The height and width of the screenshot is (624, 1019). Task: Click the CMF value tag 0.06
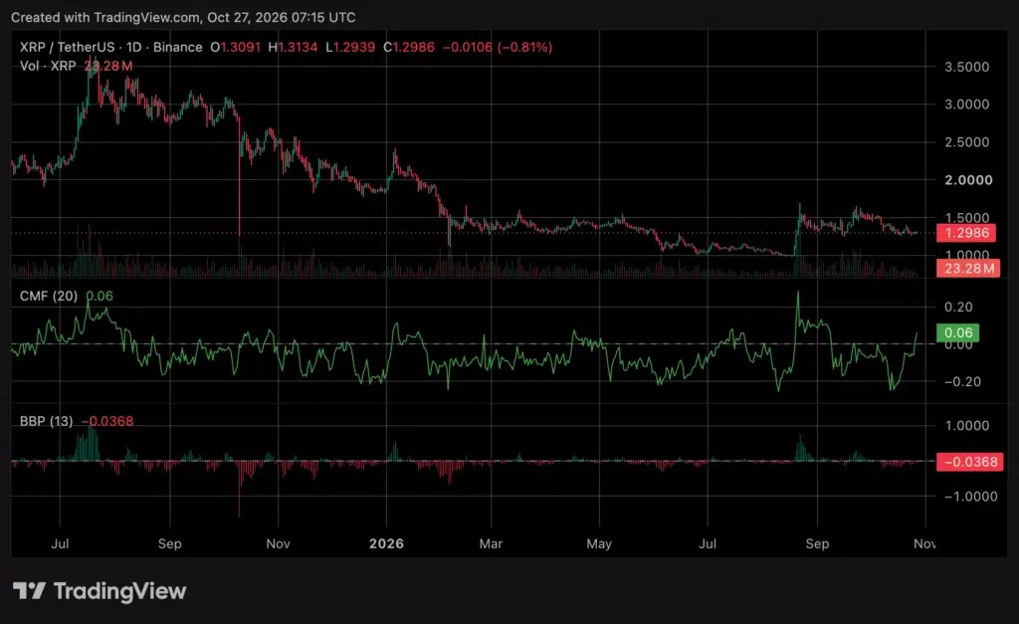coord(958,332)
